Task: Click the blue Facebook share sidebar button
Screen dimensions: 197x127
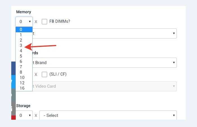Action: [x=14, y=68]
